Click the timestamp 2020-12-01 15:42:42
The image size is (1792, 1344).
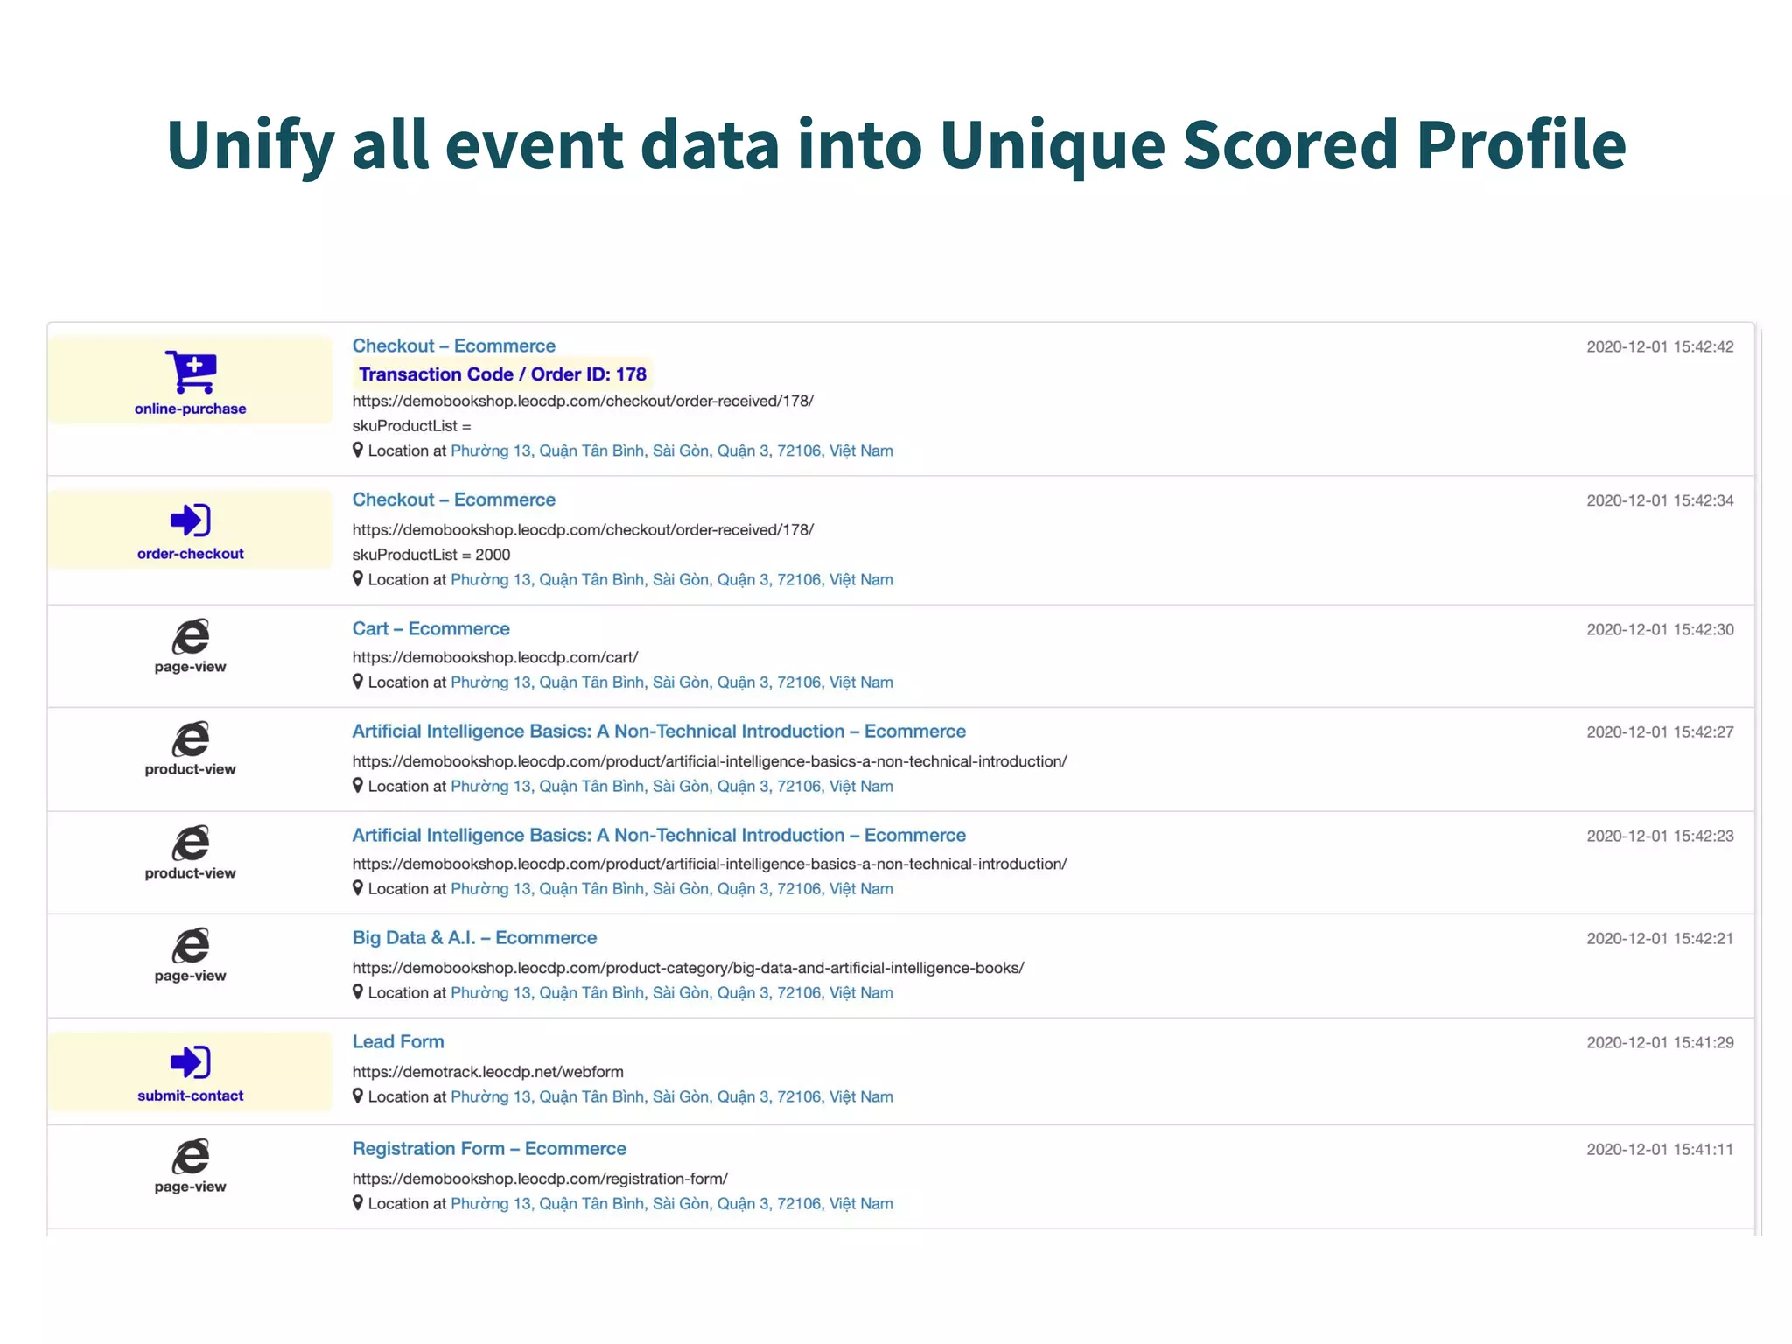pos(1660,346)
